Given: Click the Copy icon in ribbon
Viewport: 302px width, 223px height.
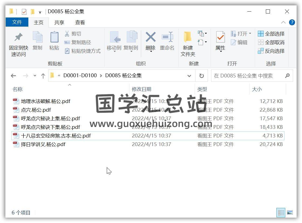Looking at the screenshot, I should tap(37, 37).
